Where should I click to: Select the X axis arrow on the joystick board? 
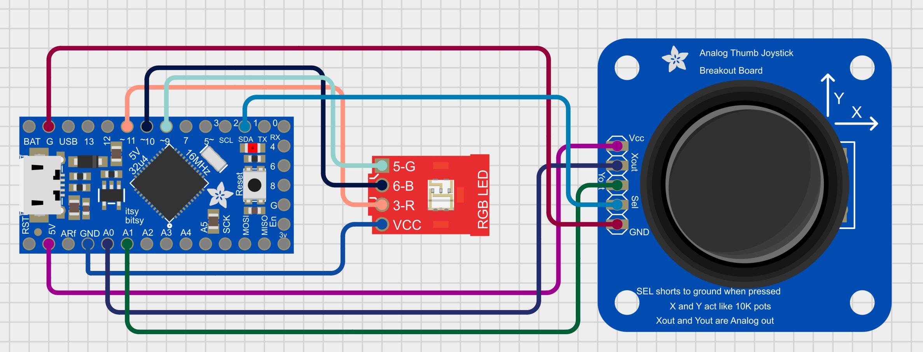tap(857, 123)
